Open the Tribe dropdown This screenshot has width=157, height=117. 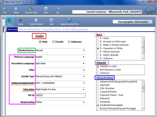84,70
